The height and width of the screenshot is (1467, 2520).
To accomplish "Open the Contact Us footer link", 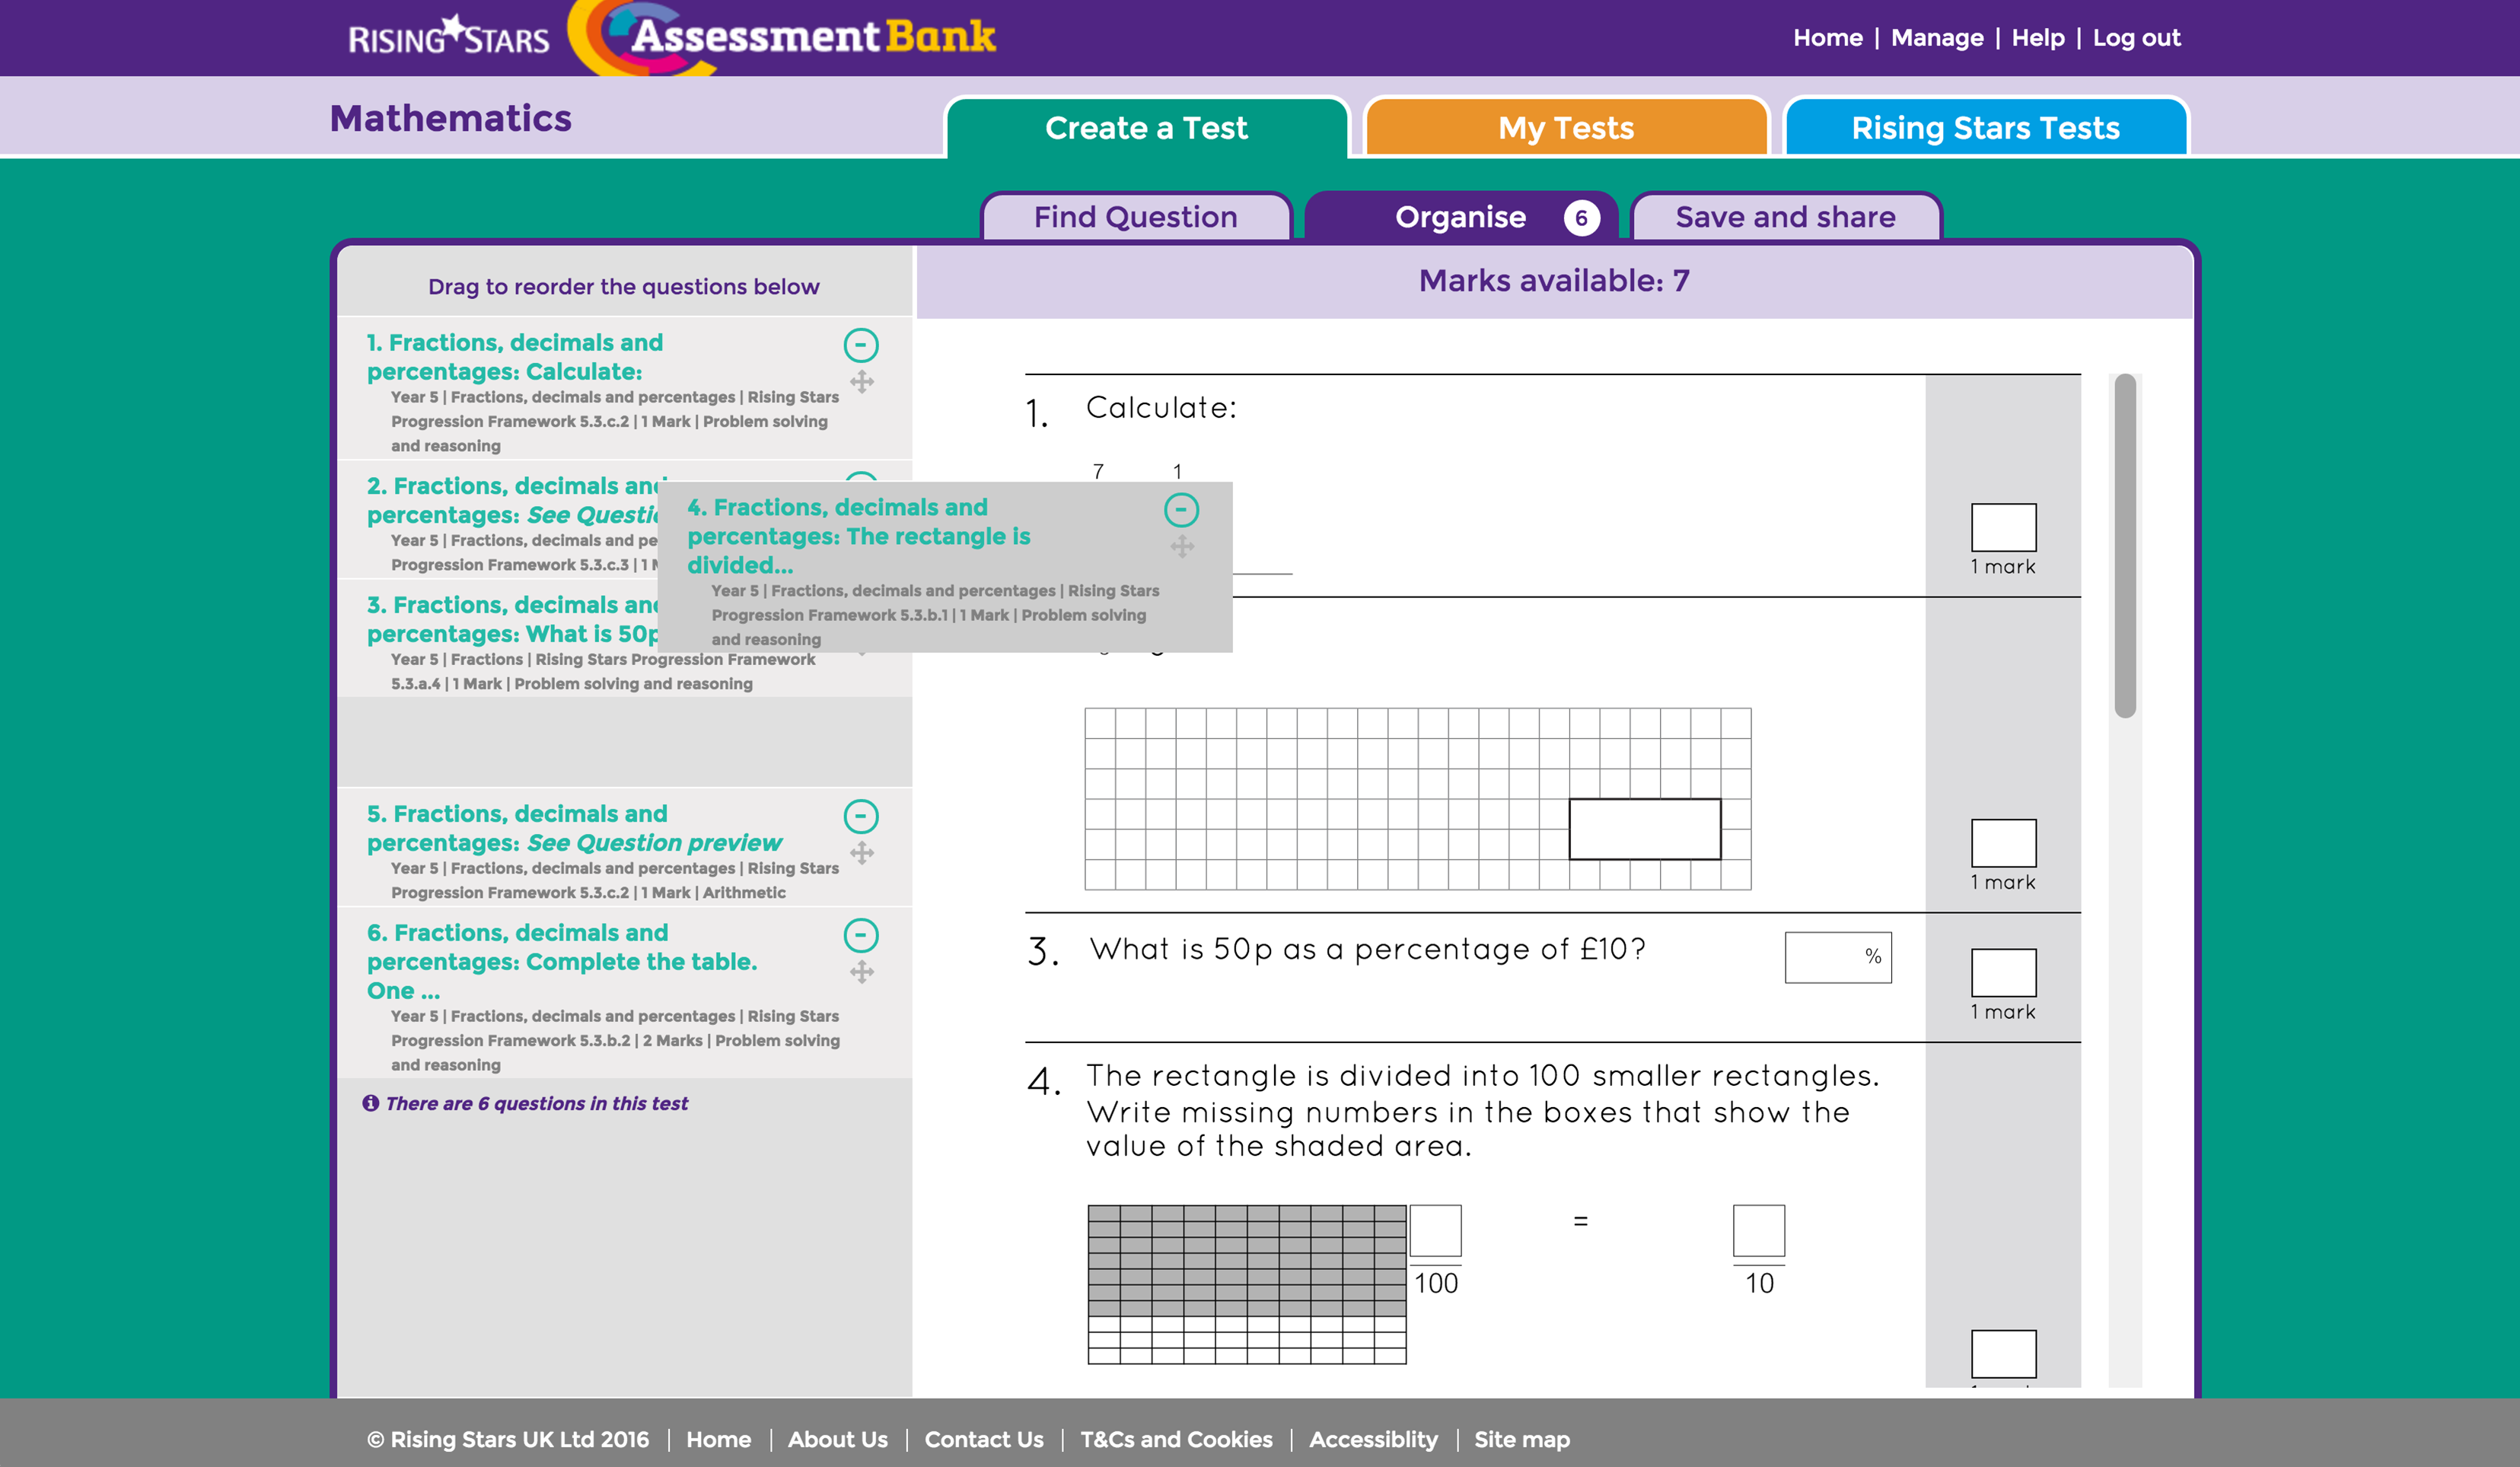I will (x=984, y=1439).
